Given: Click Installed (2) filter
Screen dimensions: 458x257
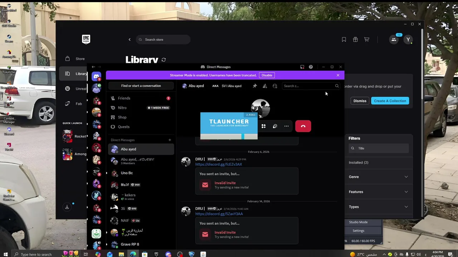Looking at the screenshot, I should point(359,163).
